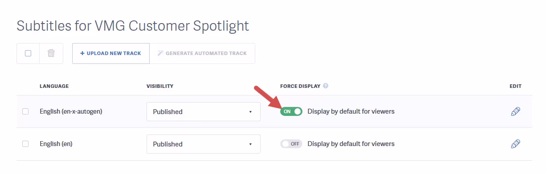Click the Language column header
The width and height of the screenshot is (547, 174).
[54, 86]
